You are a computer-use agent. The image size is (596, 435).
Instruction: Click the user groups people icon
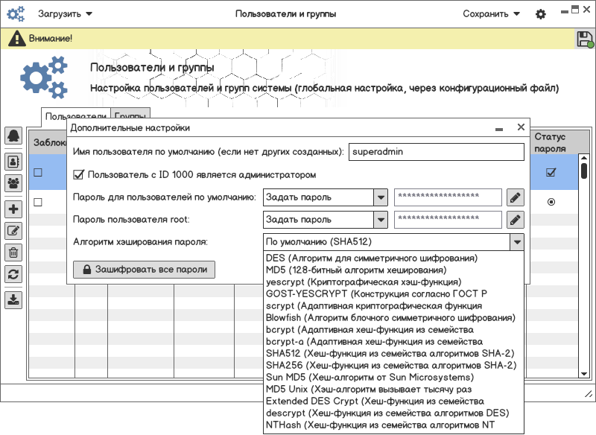tap(13, 182)
